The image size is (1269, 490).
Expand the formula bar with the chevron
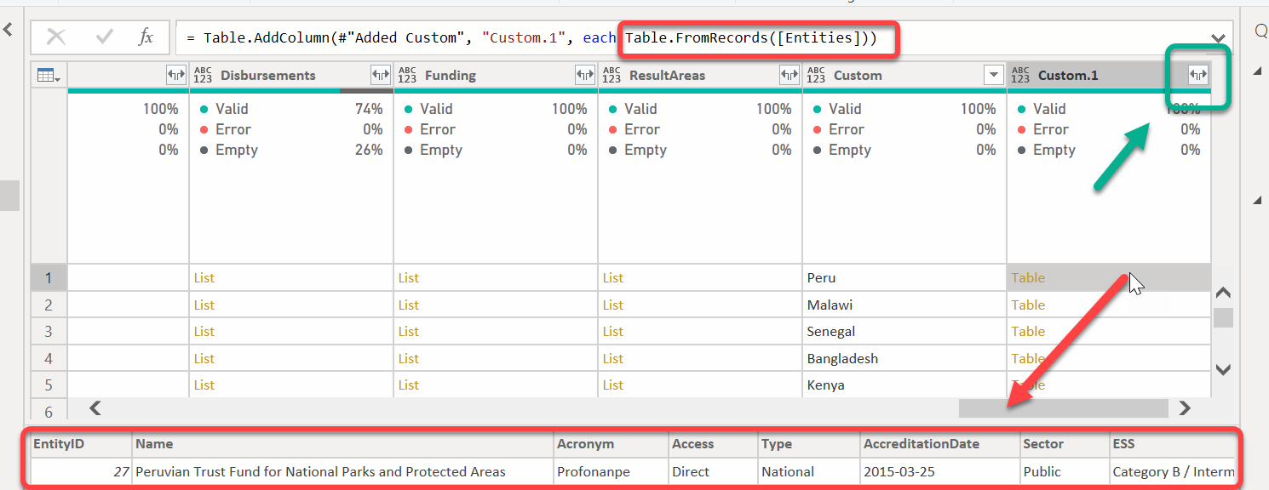coord(1218,39)
